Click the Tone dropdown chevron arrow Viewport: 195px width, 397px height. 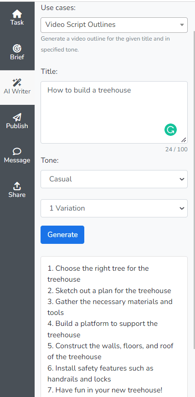coord(182,179)
